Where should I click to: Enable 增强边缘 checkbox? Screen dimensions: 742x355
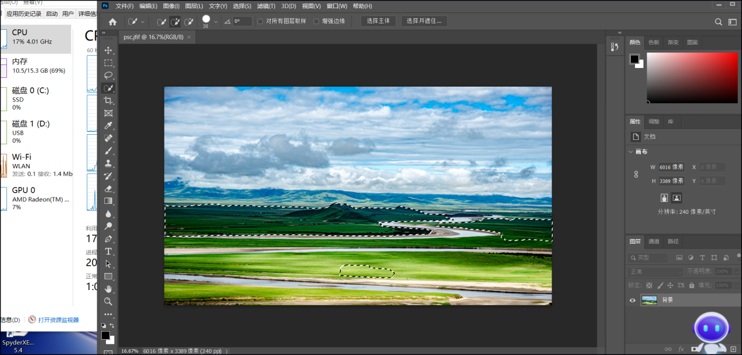click(316, 21)
